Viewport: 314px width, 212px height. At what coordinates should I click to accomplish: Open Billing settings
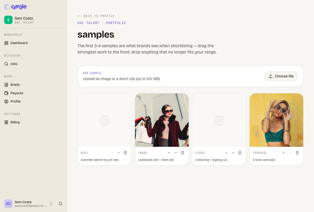(33, 122)
